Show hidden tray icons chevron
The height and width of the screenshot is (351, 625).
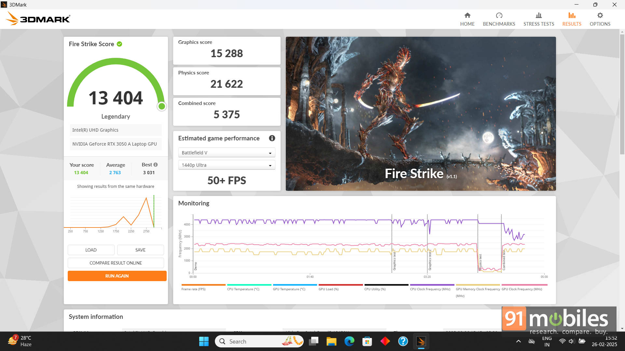518,341
